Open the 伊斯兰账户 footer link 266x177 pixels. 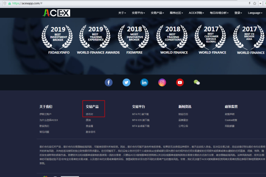(x=45, y=114)
